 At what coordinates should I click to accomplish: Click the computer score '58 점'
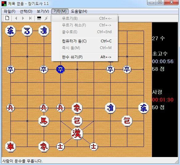[x=158, y=69]
